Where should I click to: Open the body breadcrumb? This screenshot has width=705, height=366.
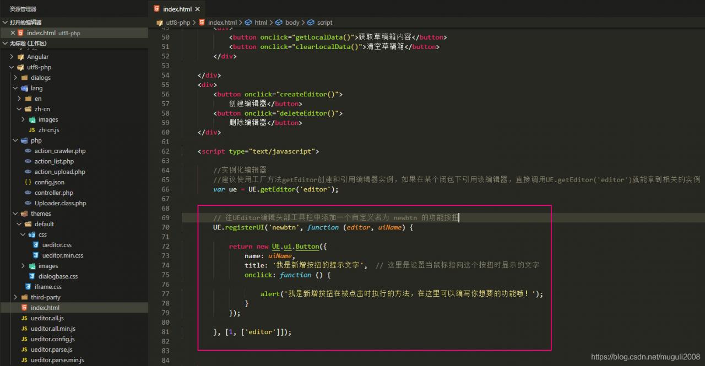[292, 23]
